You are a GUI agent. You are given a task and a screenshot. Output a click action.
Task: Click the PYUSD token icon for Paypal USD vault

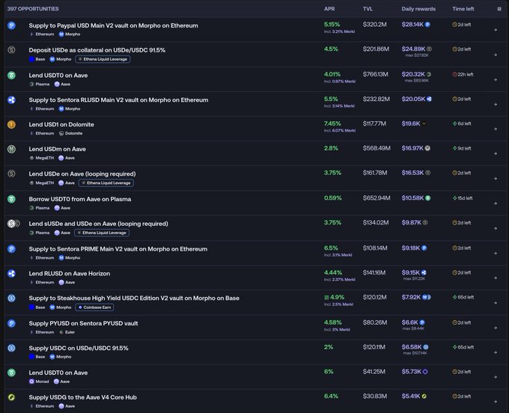pyautogui.click(x=12, y=25)
